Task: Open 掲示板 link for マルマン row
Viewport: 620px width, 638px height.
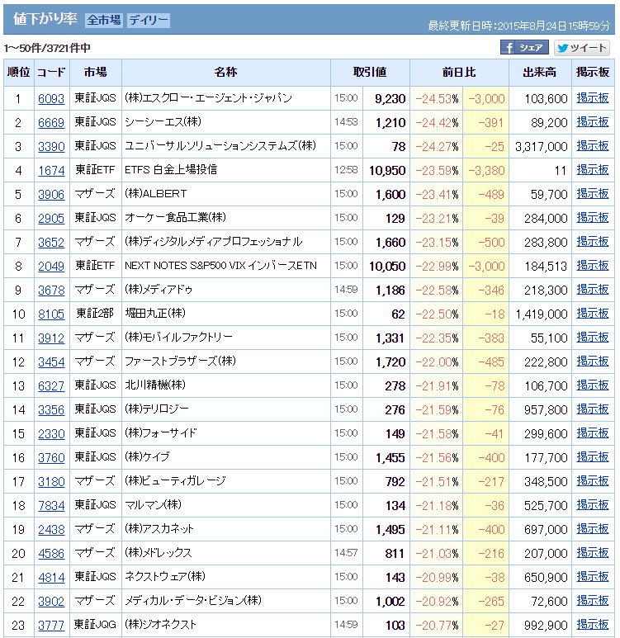Action: pos(592,505)
